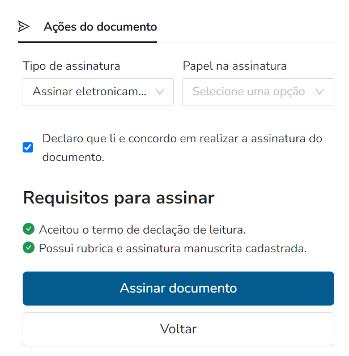Click the Requisitos para assinar heading
The width and height of the screenshot is (349, 356).
[118, 198]
